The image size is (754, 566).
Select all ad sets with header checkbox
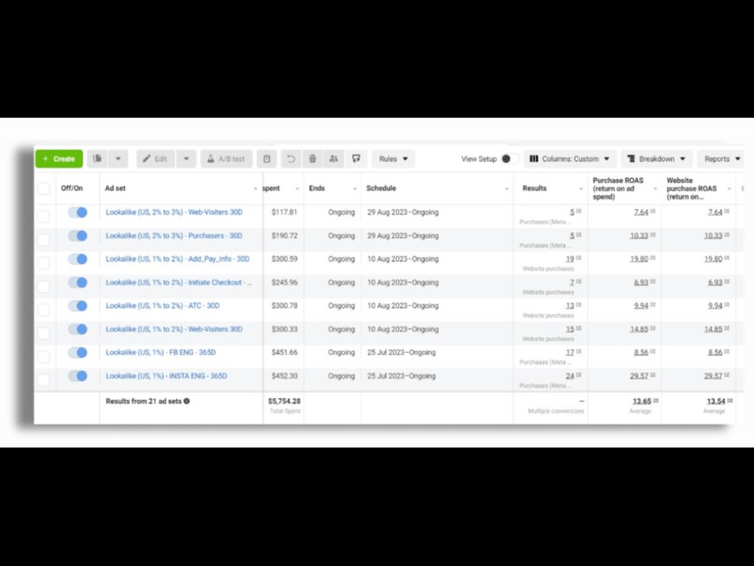pos(44,188)
